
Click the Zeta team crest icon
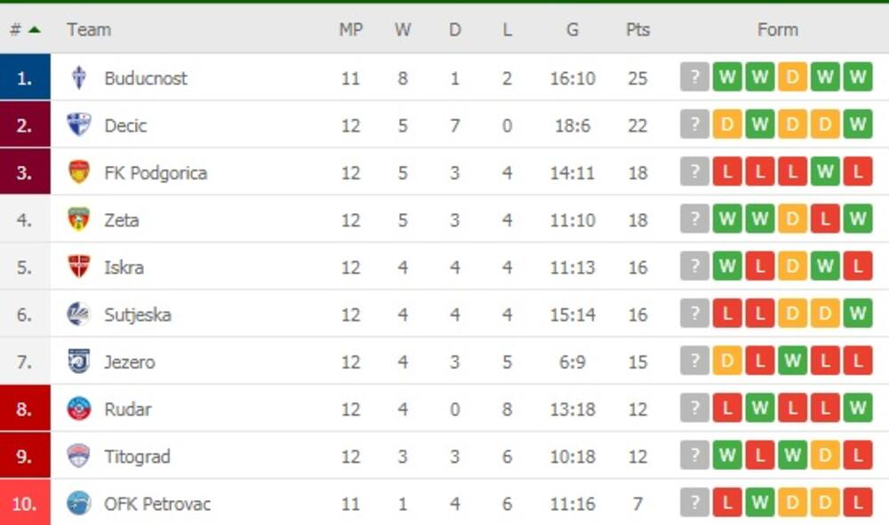79,219
